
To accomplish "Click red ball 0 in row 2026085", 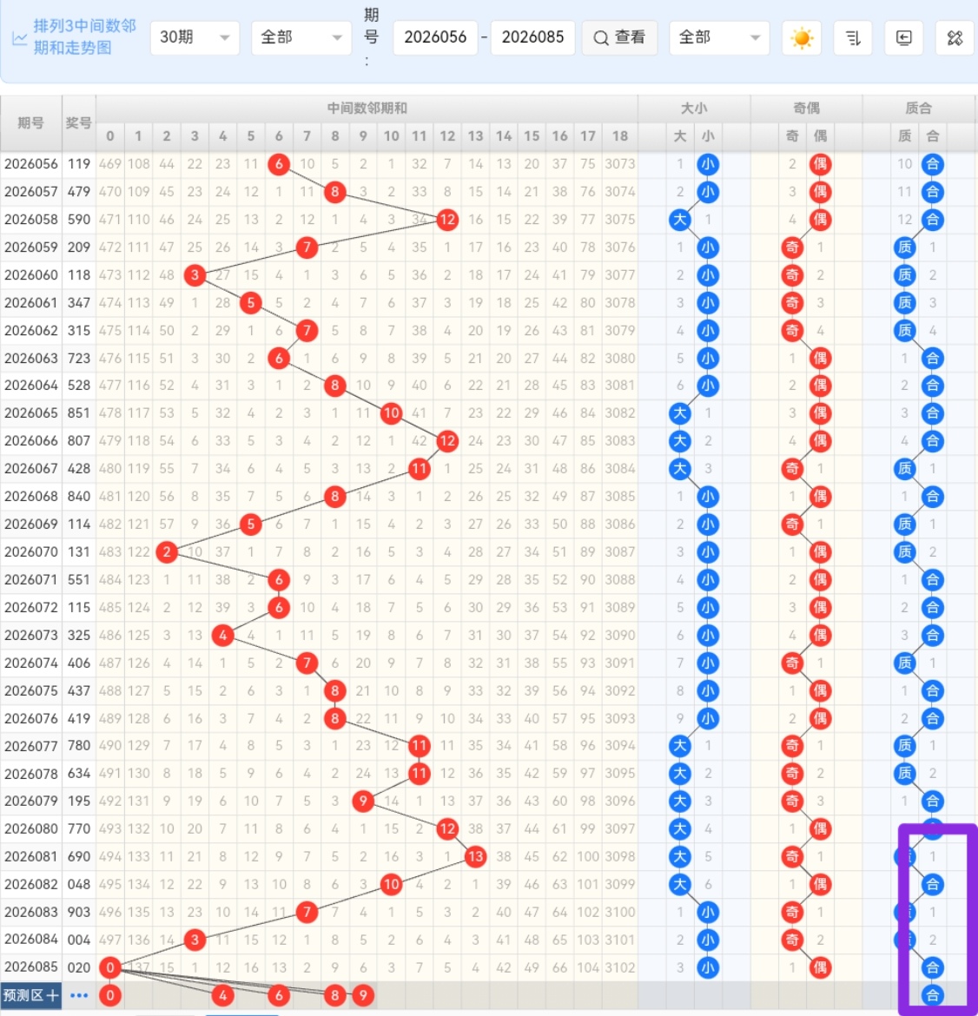I will tap(110, 967).
